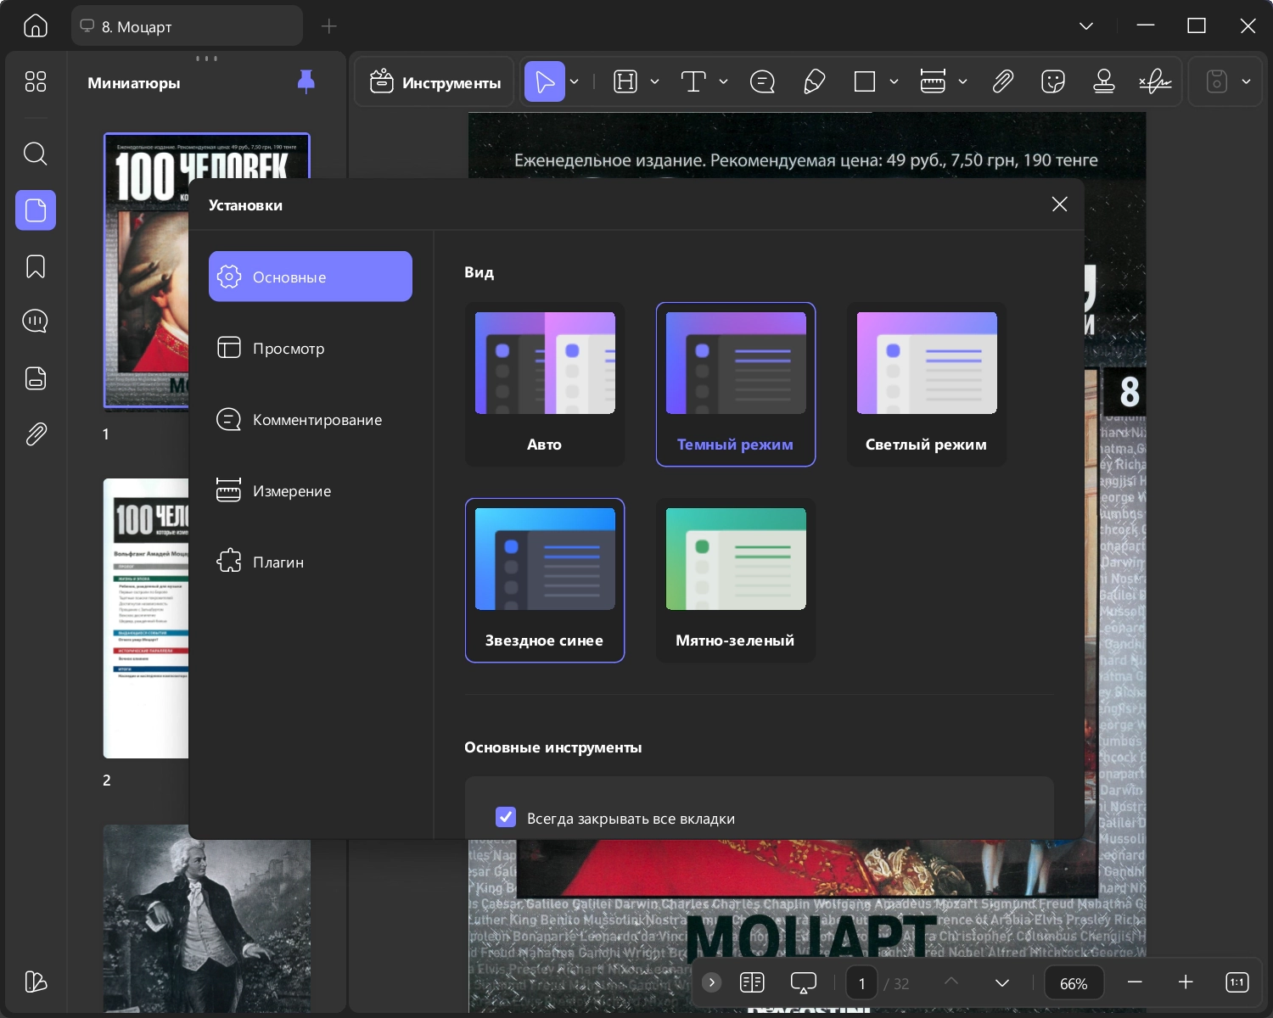Open page 2 thumbnail

146,618
